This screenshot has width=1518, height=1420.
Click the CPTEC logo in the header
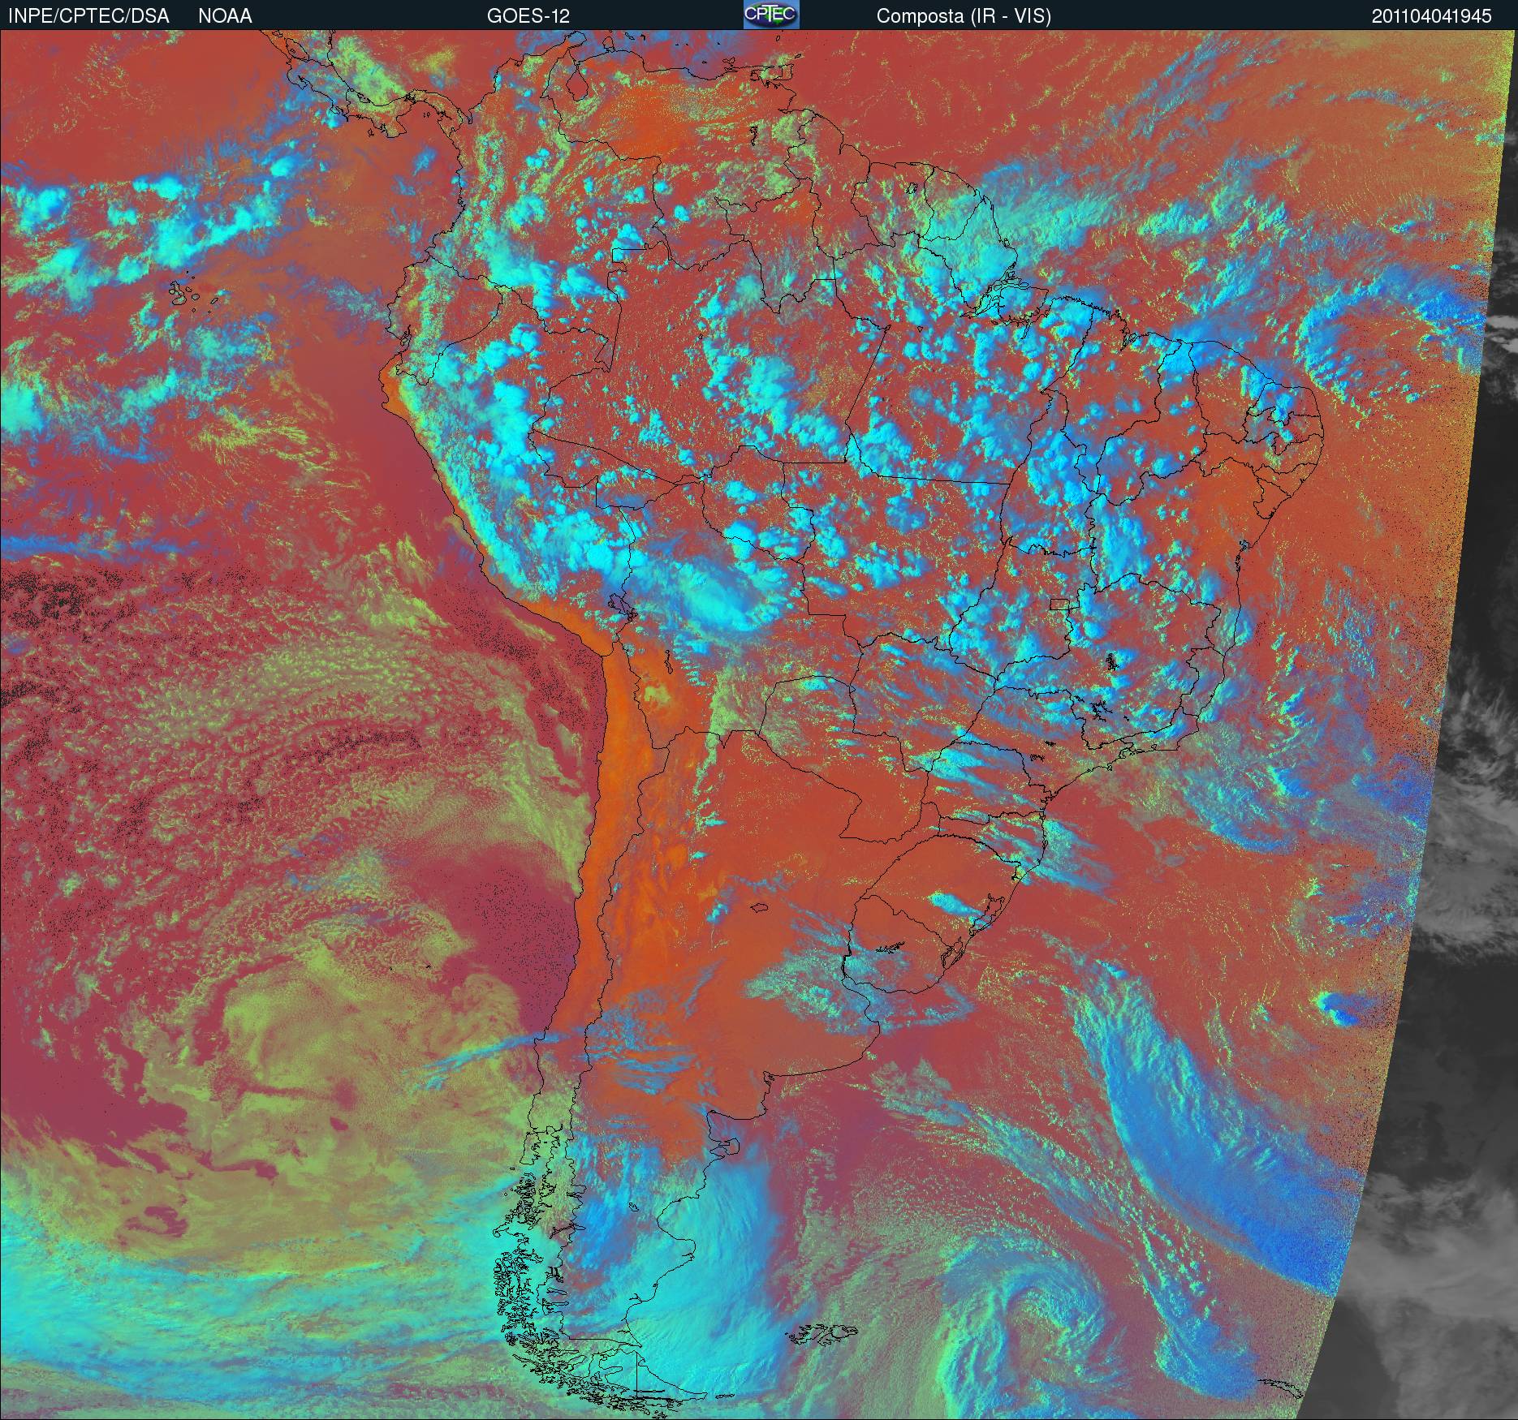[771, 15]
